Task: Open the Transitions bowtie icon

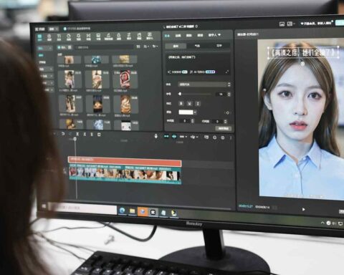Action: (x=88, y=37)
